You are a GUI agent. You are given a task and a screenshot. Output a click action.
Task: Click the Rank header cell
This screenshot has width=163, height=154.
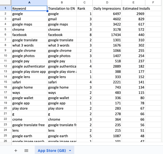(84, 8)
